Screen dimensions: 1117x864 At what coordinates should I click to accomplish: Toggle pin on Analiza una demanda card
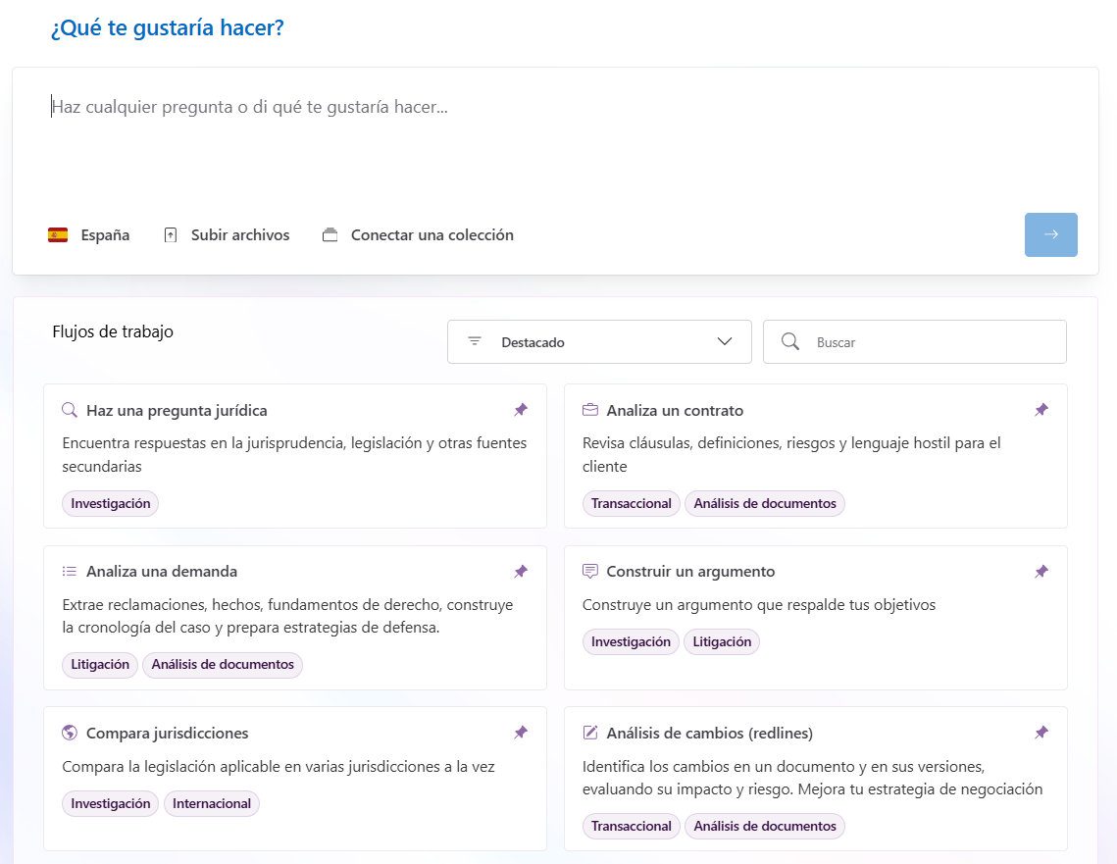521,571
